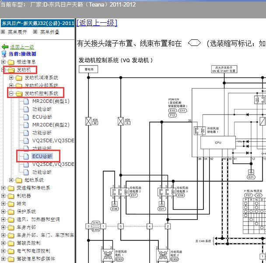Image resolution: width=266 pixels, height=263 pixels.
Task: Open the MR20DE(类型1) document icon
Action: (26, 101)
